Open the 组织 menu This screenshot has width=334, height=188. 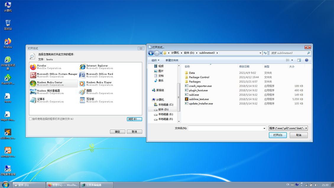click(155, 60)
